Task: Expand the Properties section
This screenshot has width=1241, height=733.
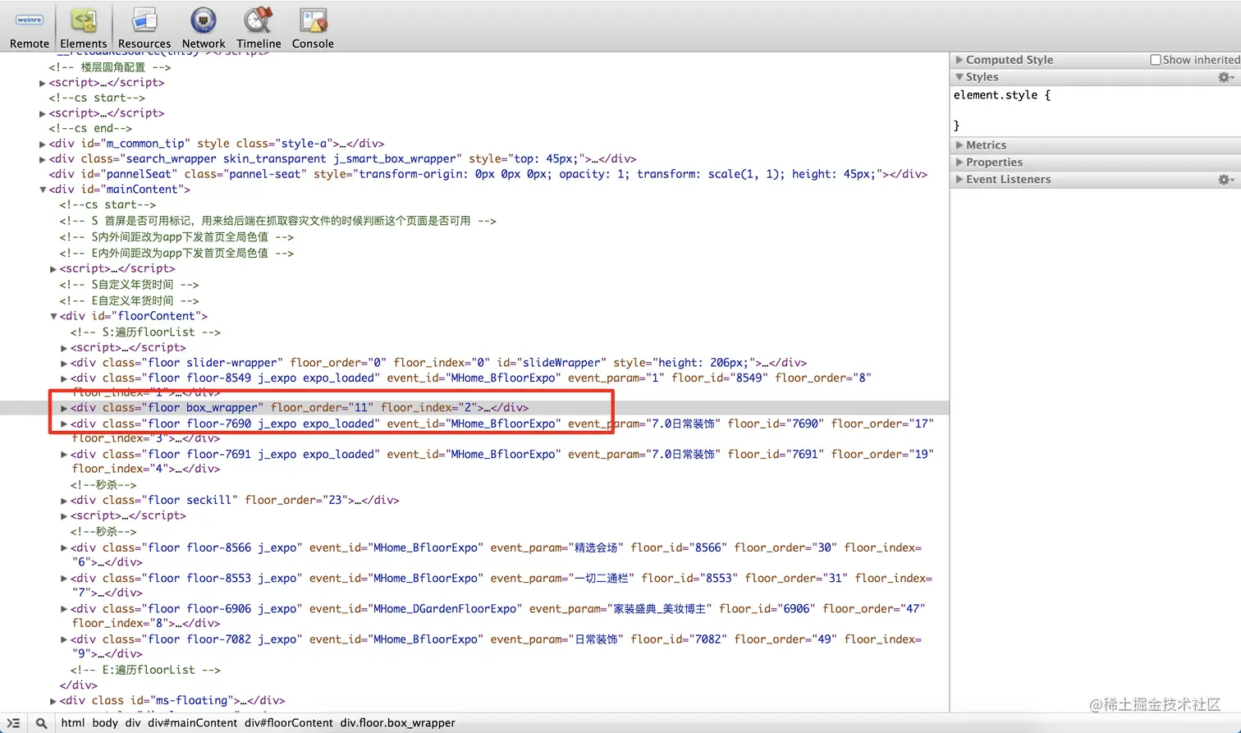Action: click(x=959, y=163)
